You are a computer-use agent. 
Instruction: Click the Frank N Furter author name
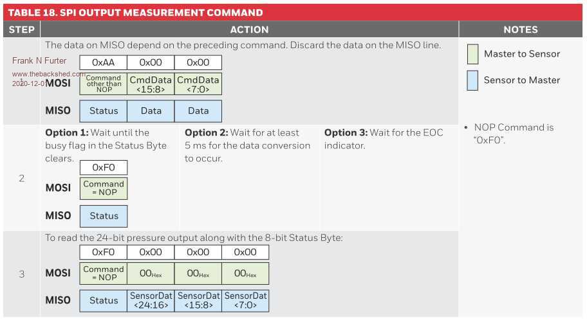pos(39,61)
